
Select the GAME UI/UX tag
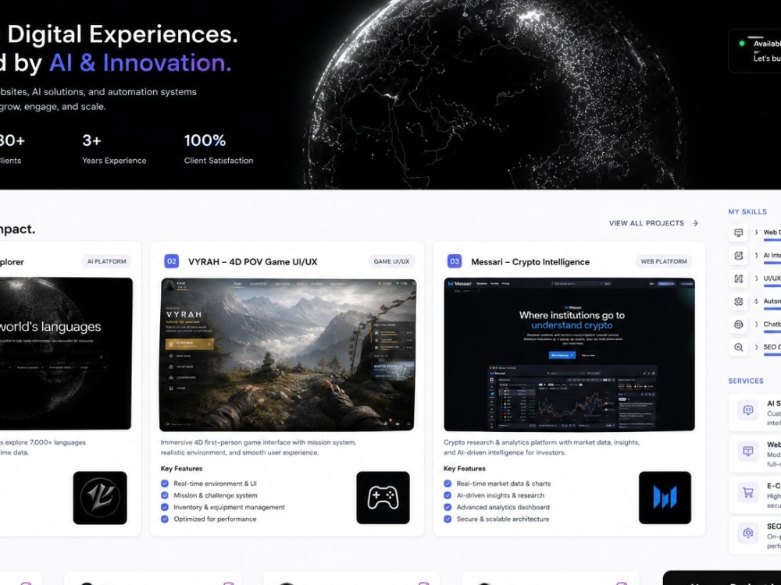(391, 261)
